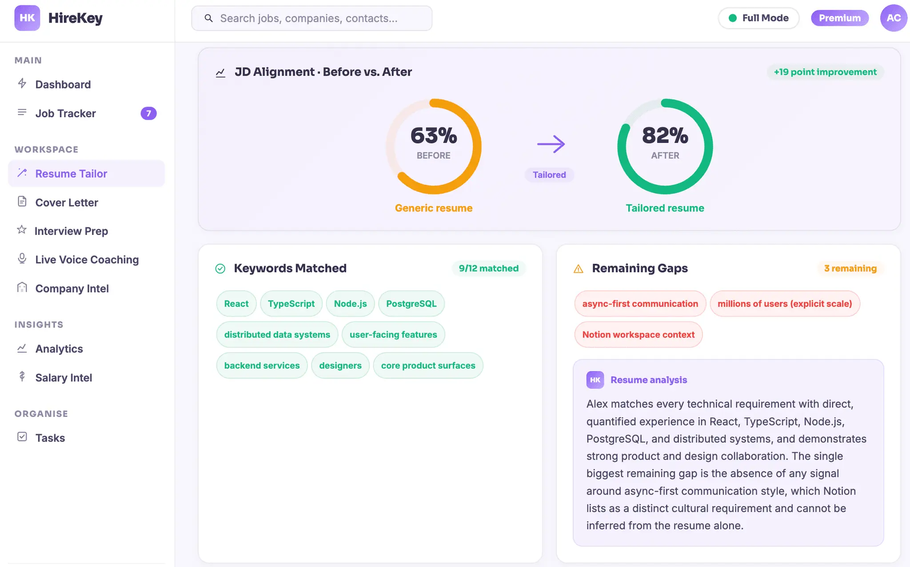Click the Keywords Matched checkmark icon

tap(220, 269)
